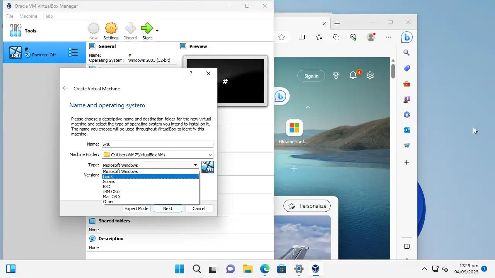The image size is (495, 278).
Task: Collapse the Type combo box arrow
Action: [x=195, y=165]
